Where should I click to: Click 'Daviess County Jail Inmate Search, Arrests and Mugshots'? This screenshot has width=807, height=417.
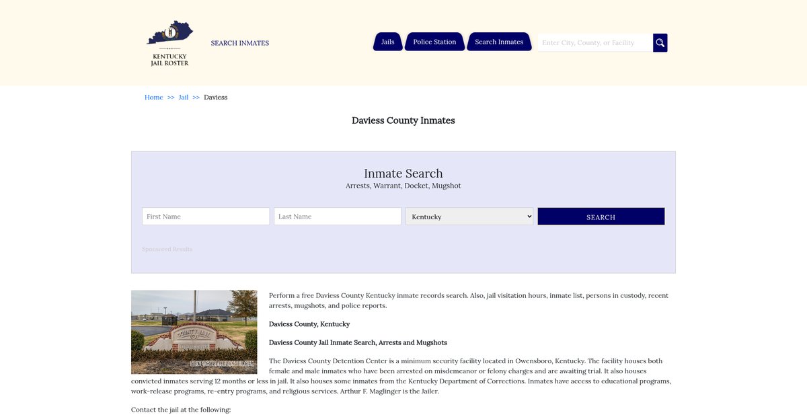coord(358,343)
